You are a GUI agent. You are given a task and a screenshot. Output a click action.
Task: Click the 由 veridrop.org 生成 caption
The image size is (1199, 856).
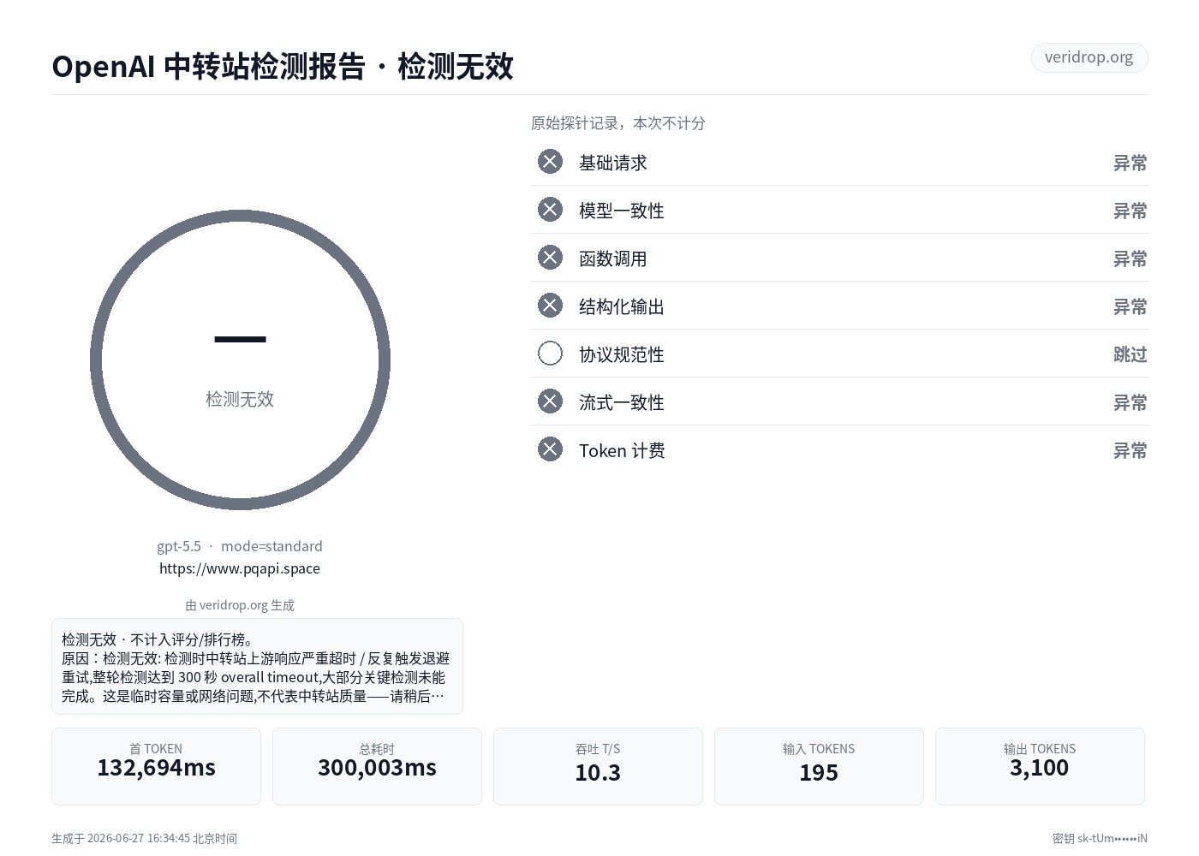[x=240, y=605]
